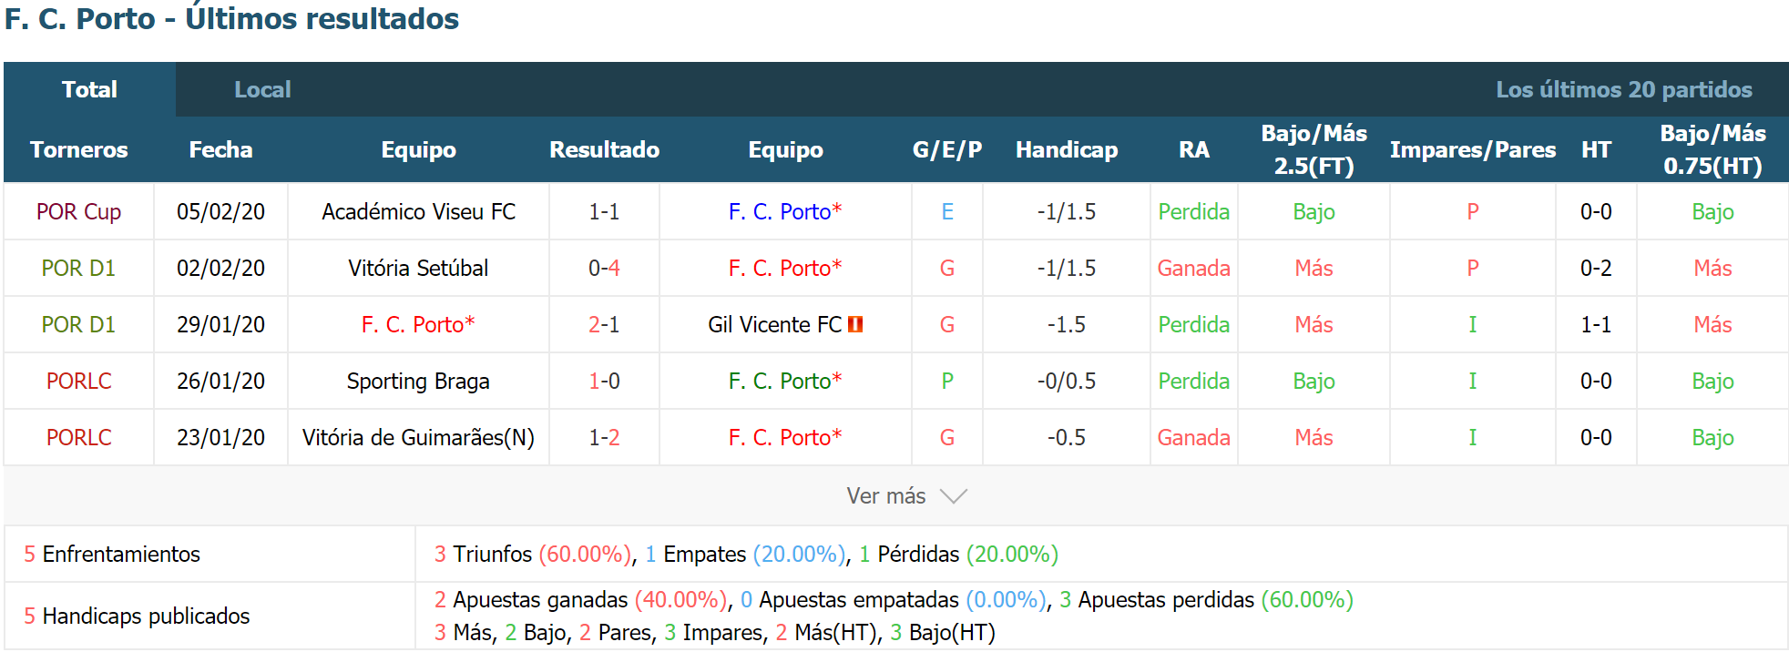Image resolution: width=1789 pixels, height=652 pixels.
Task: Open the 2-1 match result
Action: click(x=604, y=324)
